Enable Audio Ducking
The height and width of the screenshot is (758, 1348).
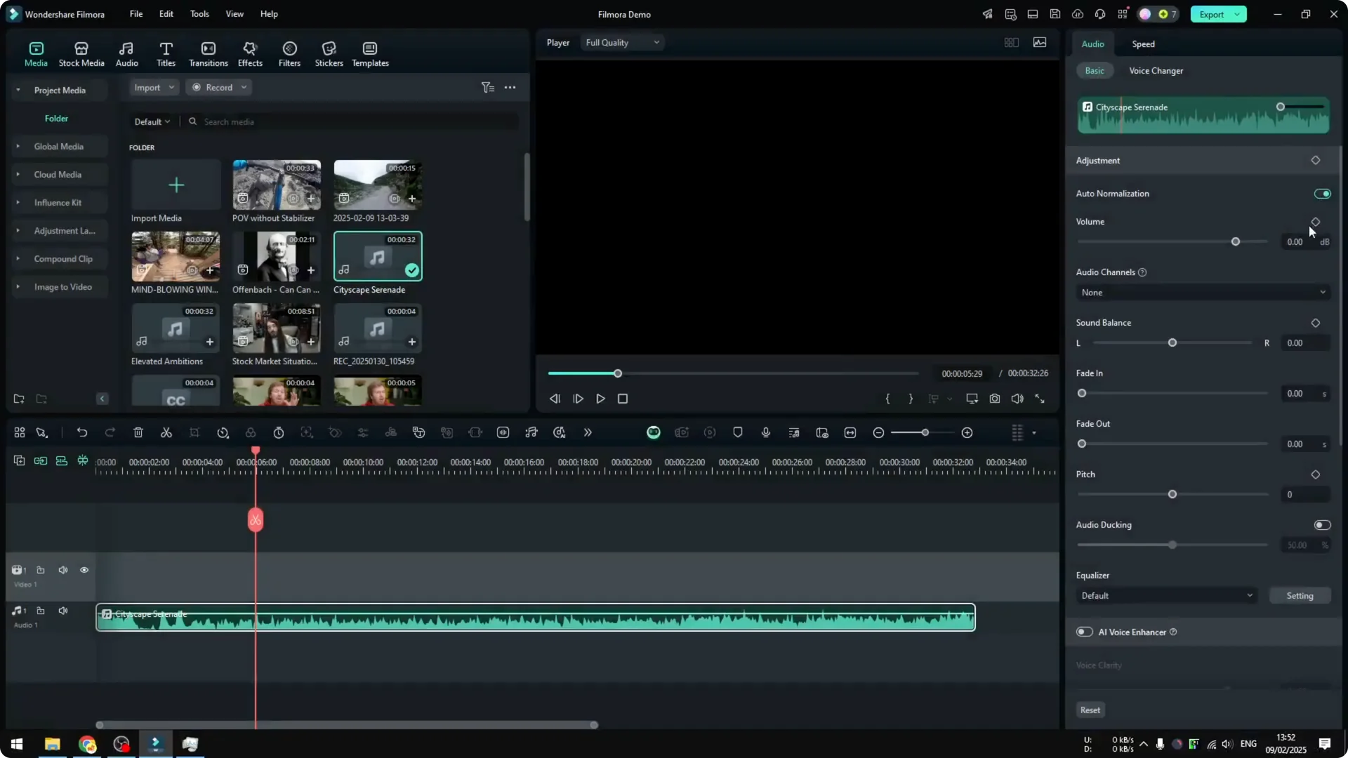coord(1322,524)
